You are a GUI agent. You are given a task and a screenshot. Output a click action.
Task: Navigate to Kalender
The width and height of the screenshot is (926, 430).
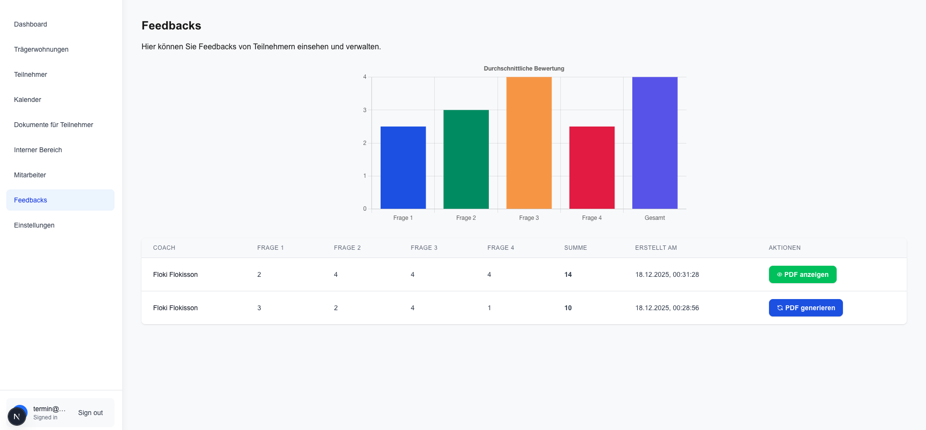click(x=28, y=100)
